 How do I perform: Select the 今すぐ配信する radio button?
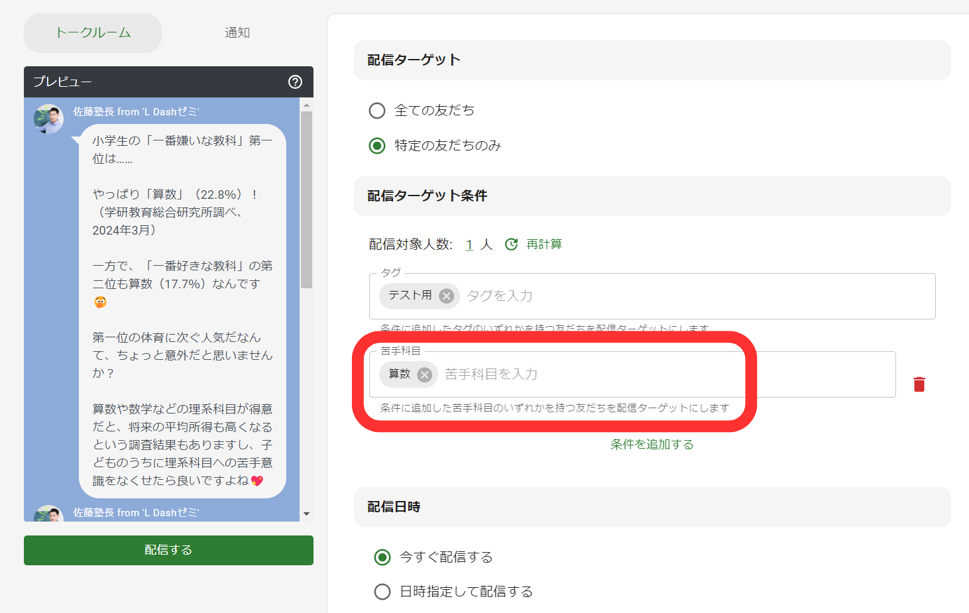[382, 557]
